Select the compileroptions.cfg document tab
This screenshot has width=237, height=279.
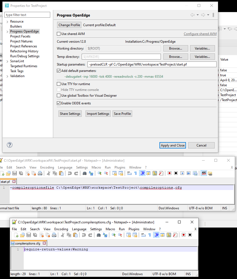(28, 243)
